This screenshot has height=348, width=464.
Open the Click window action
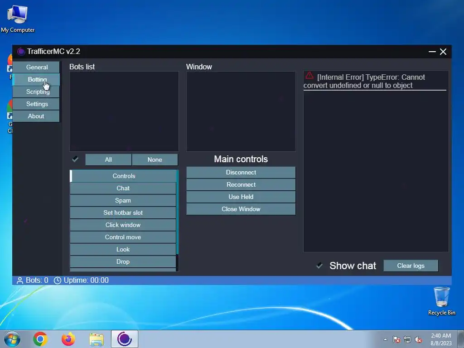coord(123,225)
